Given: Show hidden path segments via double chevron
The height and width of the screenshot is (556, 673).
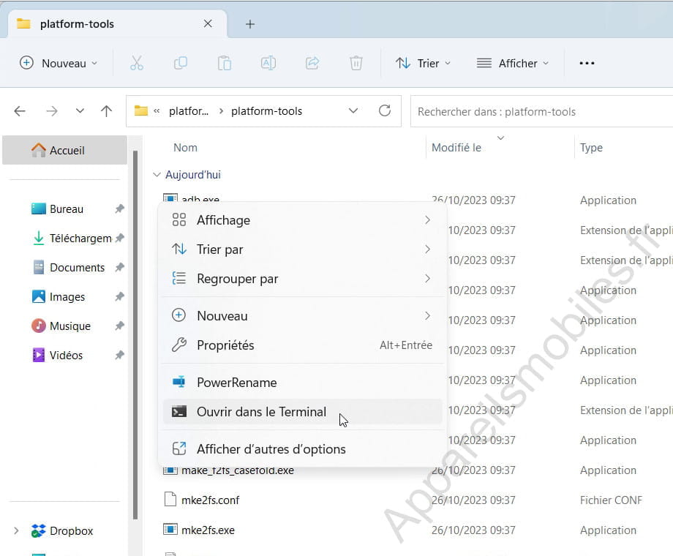Looking at the screenshot, I should (x=157, y=111).
